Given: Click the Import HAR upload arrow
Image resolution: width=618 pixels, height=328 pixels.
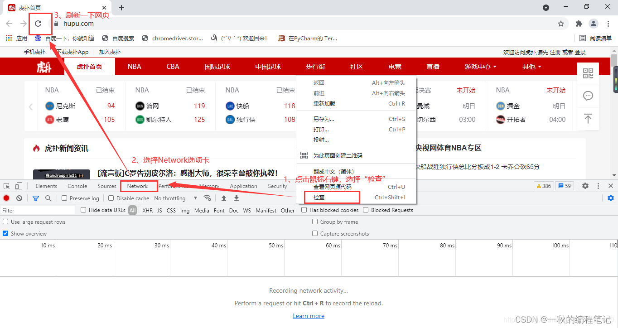Looking at the screenshot, I should pyautogui.click(x=224, y=198).
